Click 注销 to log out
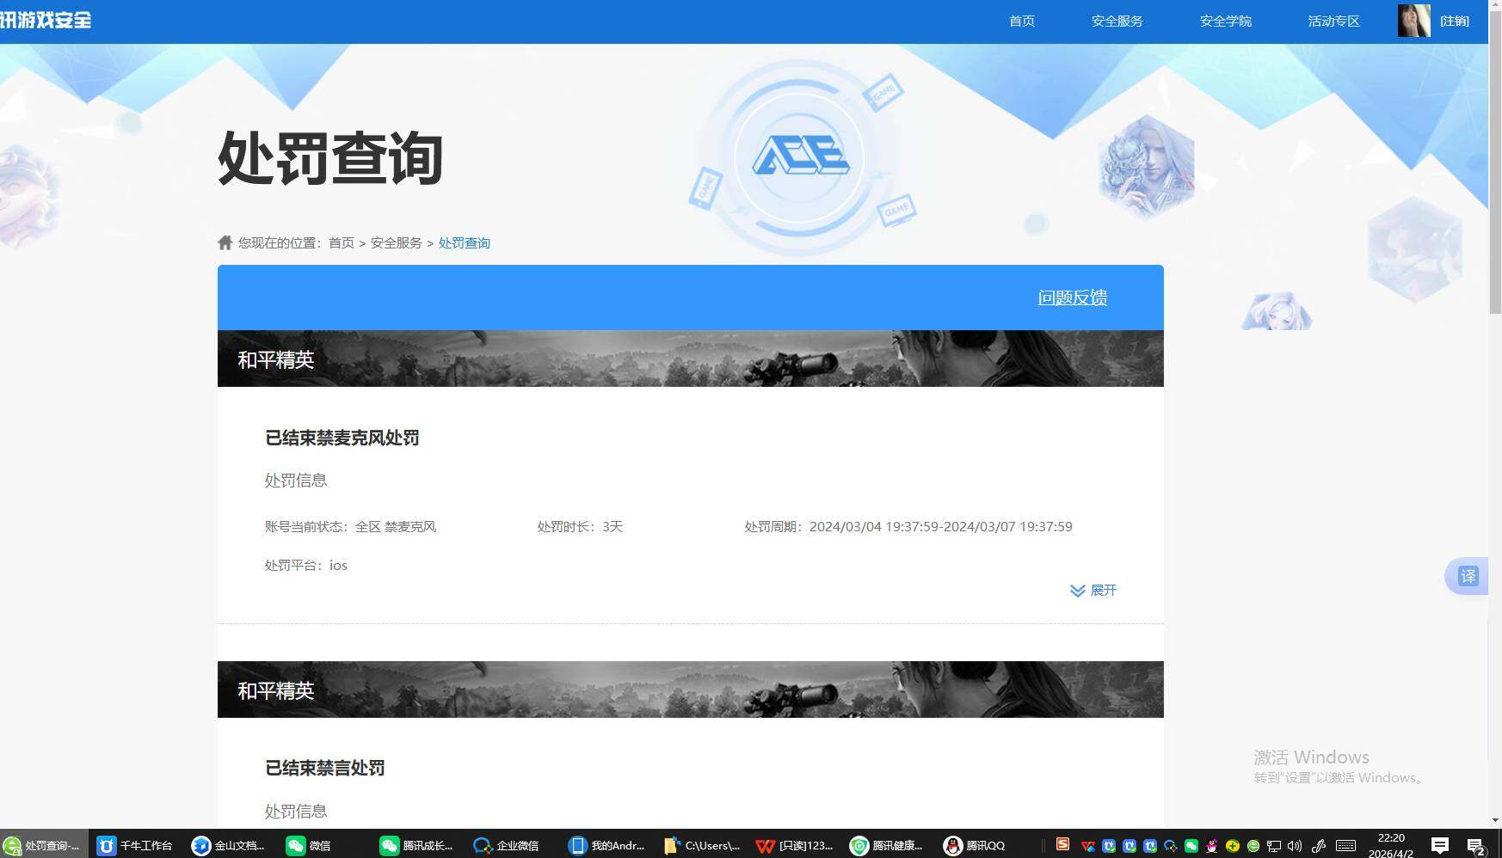 click(x=1454, y=20)
